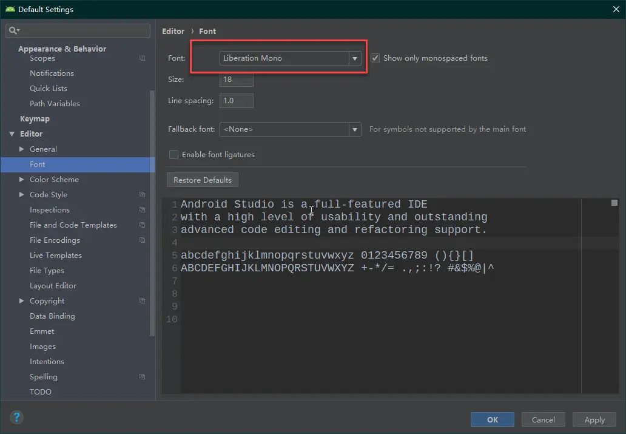Screen dimensions: 626x434
Task: Click preview line starting 'abcdefghijklmnopqrstuvwxyz'
Action: tap(327, 256)
